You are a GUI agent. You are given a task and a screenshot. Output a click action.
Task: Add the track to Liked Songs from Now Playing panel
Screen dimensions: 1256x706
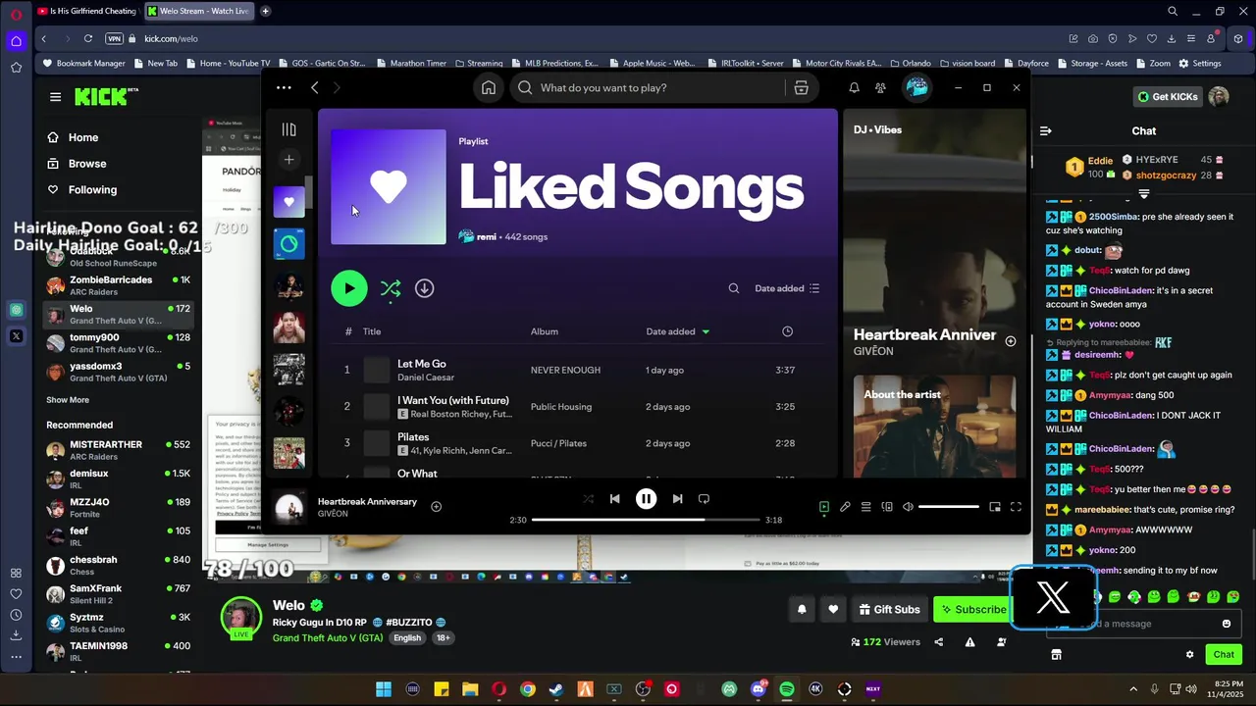tap(1011, 341)
